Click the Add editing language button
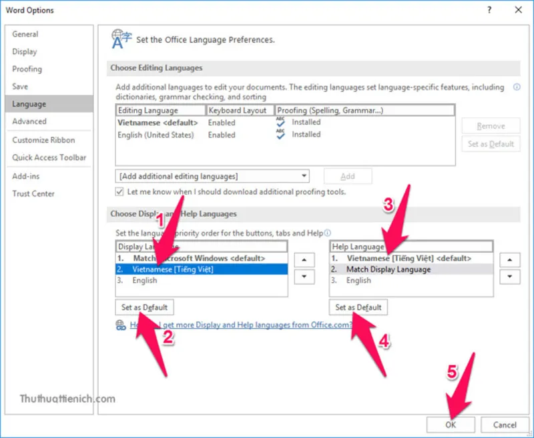534x438 pixels. click(348, 176)
